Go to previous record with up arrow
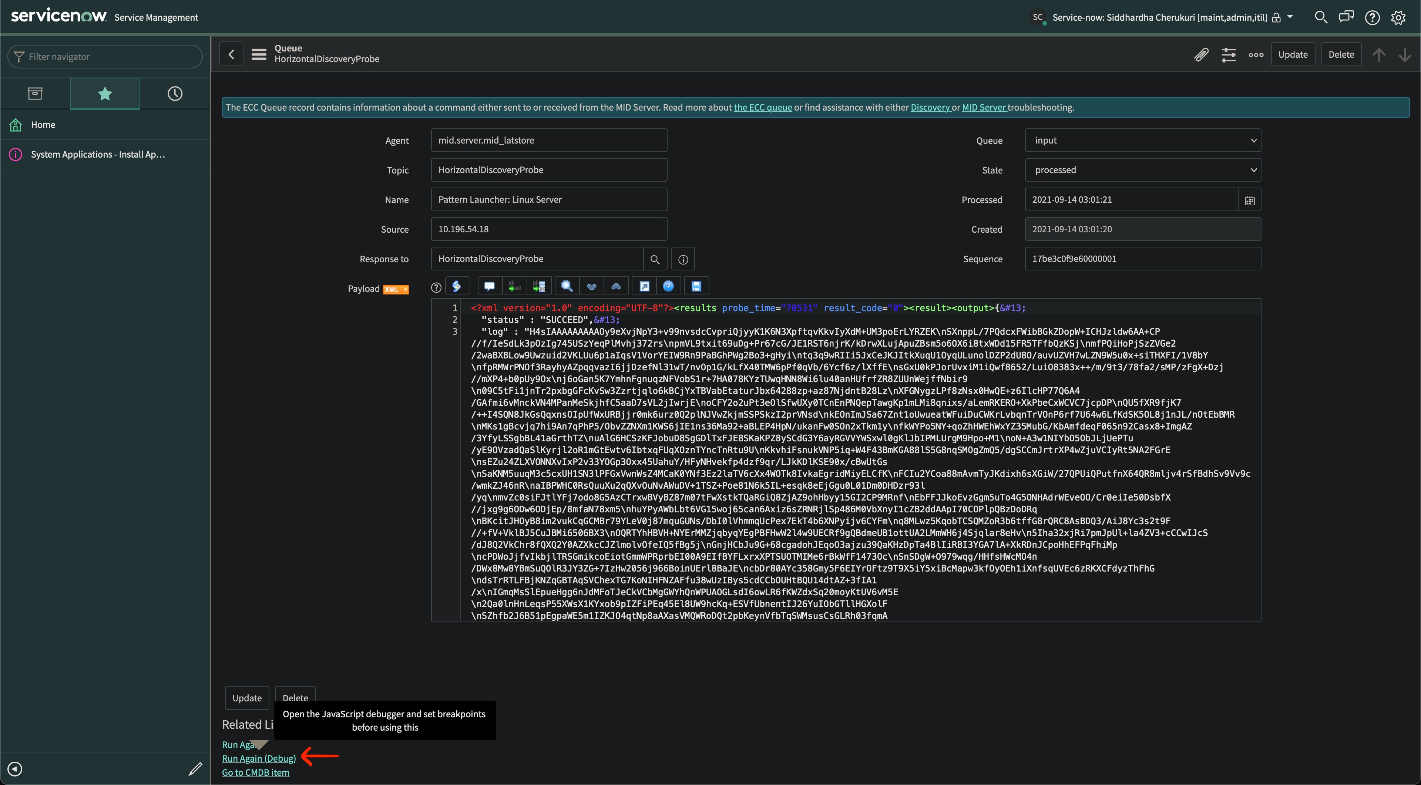 pos(1379,55)
